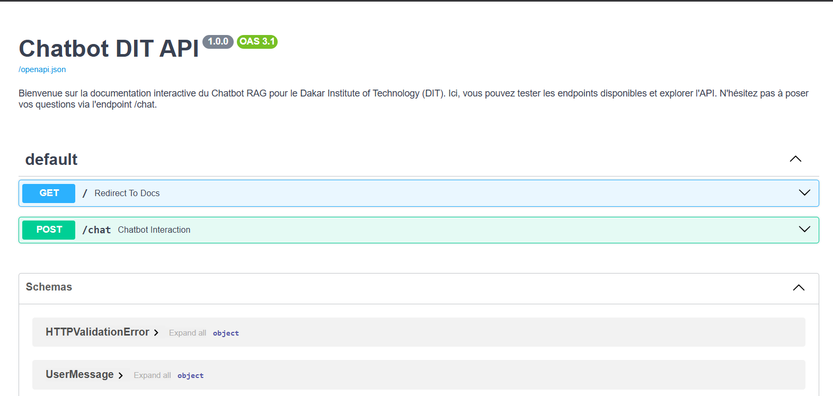This screenshot has width=833, height=396.
Task: Open the /chat endpoint path
Action: [96, 230]
